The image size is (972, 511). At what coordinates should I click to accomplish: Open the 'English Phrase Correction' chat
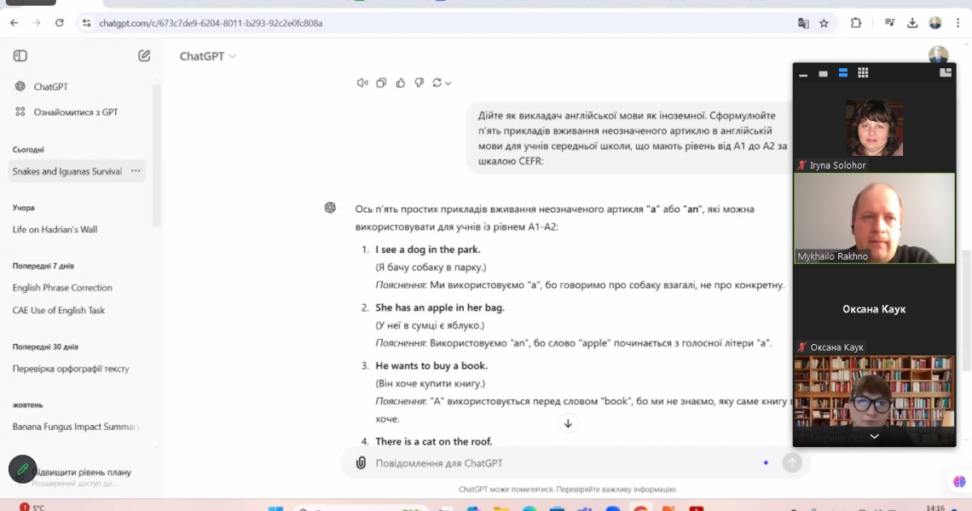pos(62,287)
